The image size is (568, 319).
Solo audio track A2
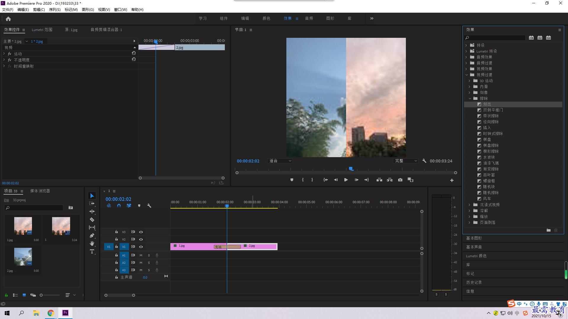(149, 263)
